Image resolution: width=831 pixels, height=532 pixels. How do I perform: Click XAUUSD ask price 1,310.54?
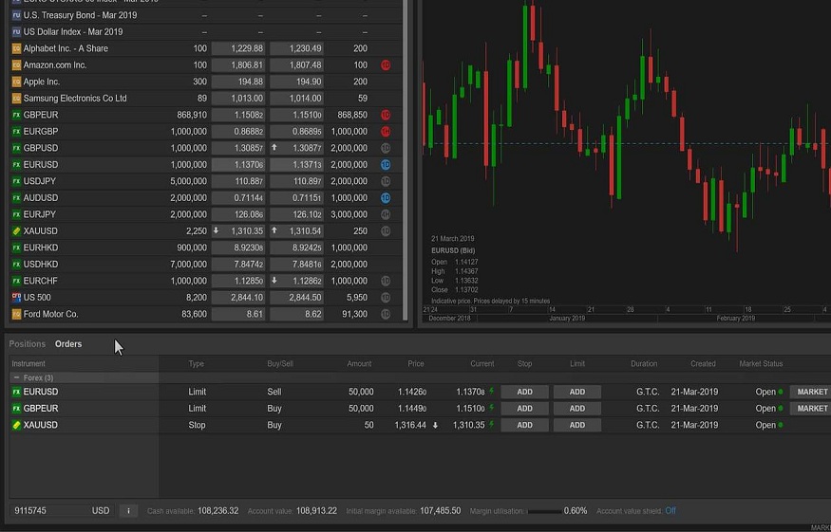pyautogui.click(x=296, y=230)
